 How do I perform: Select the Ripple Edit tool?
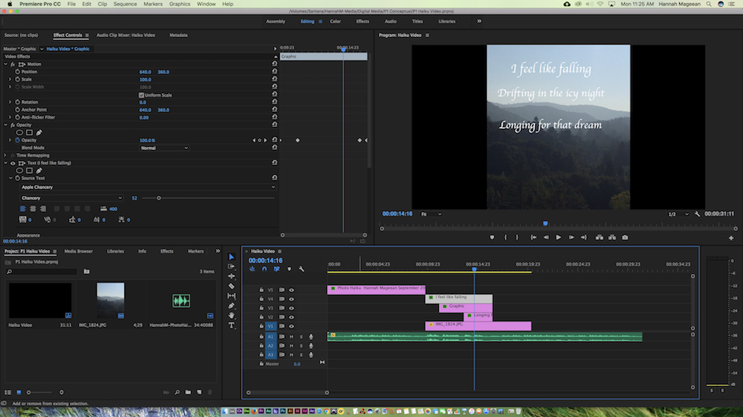[231, 276]
